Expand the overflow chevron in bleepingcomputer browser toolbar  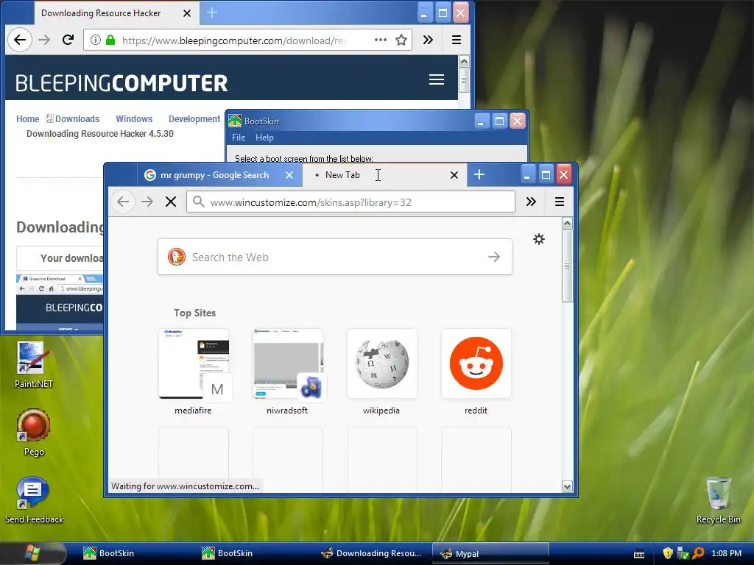pos(428,40)
